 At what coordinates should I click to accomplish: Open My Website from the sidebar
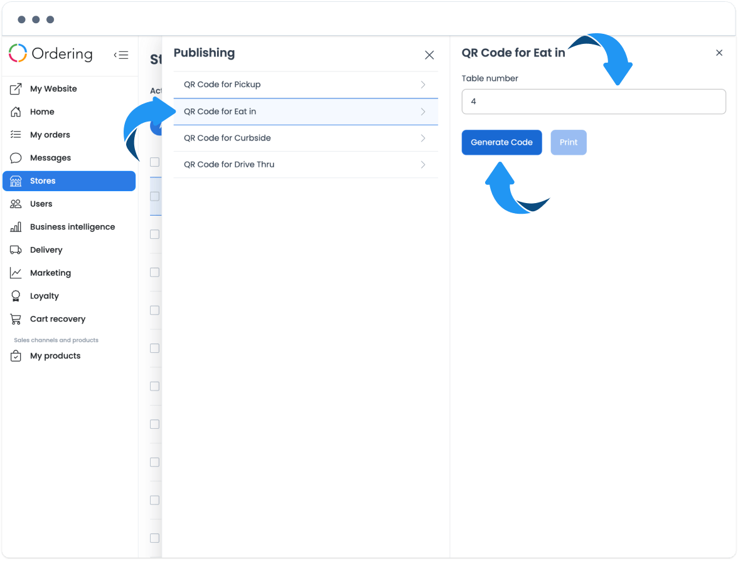tap(69, 88)
